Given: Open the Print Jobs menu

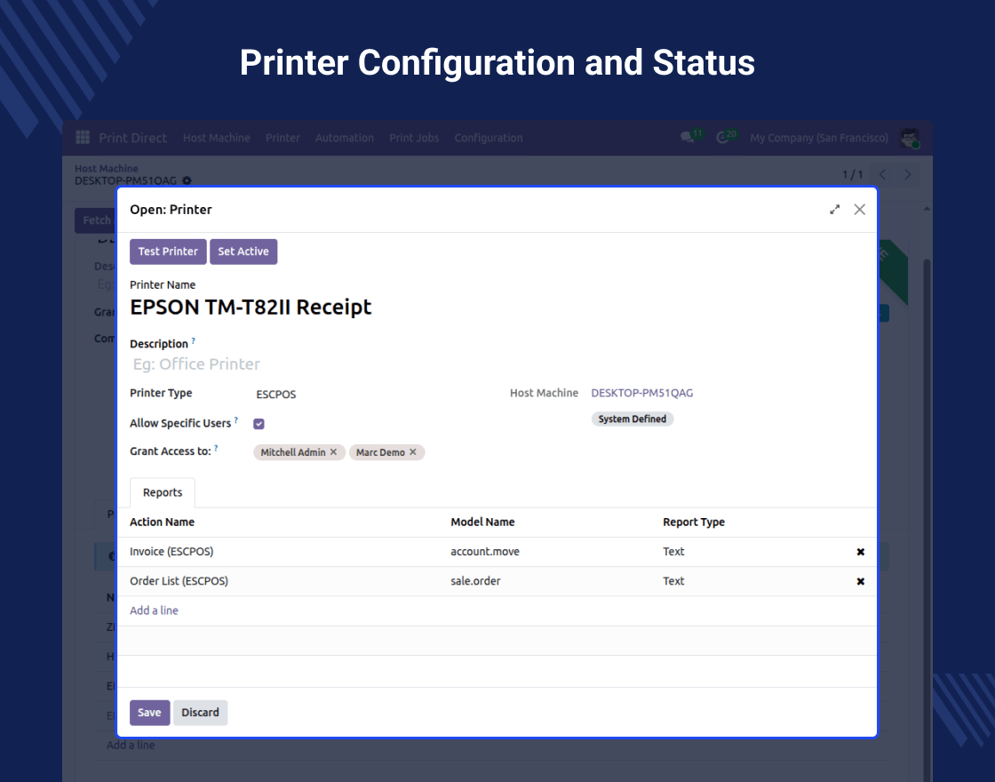Looking at the screenshot, I should (414, 138).
